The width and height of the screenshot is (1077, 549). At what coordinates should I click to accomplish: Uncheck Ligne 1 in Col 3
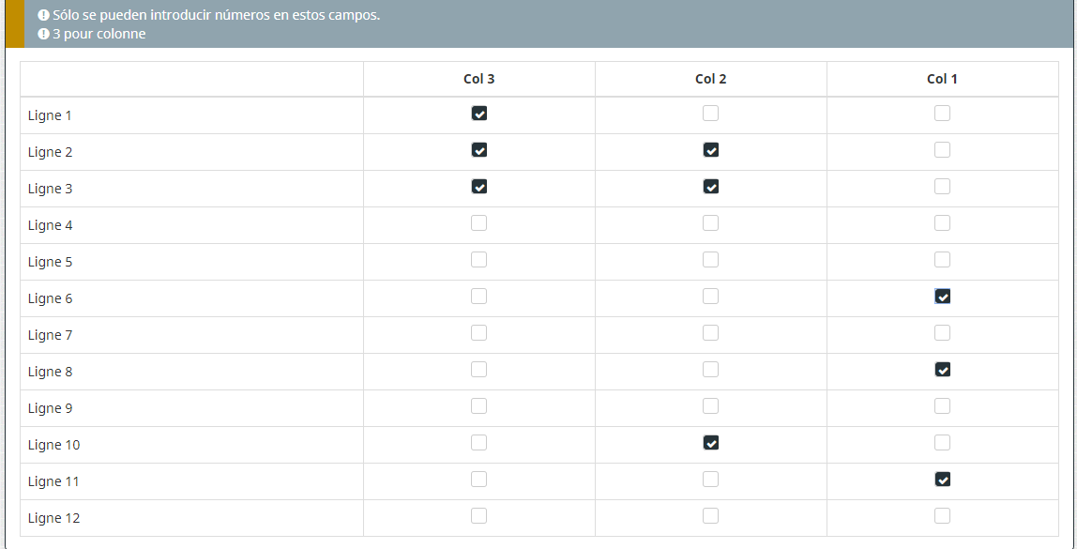tap(479, 114)
